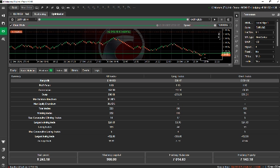280x168 pixels.
Task: Click the Ending Balance value 7 014.83
Action: (179, 160)
